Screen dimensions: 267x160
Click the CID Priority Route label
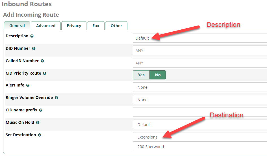tap(23, 73)
